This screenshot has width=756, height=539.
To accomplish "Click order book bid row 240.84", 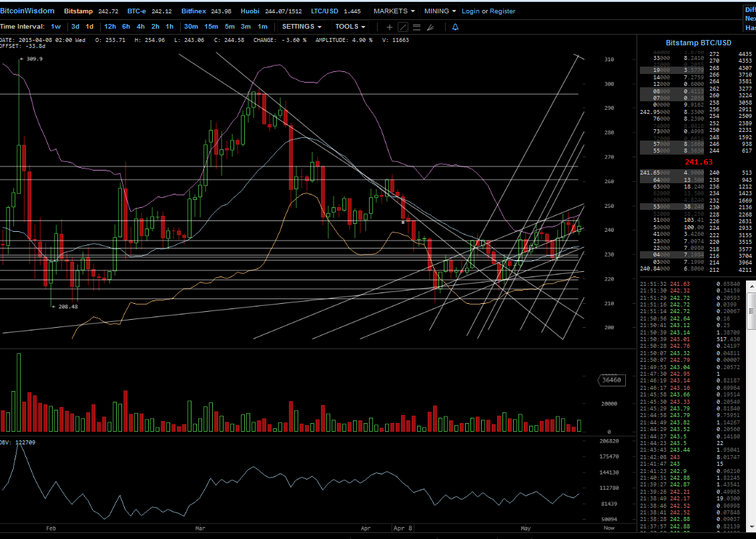I will [x=672, y=269].
